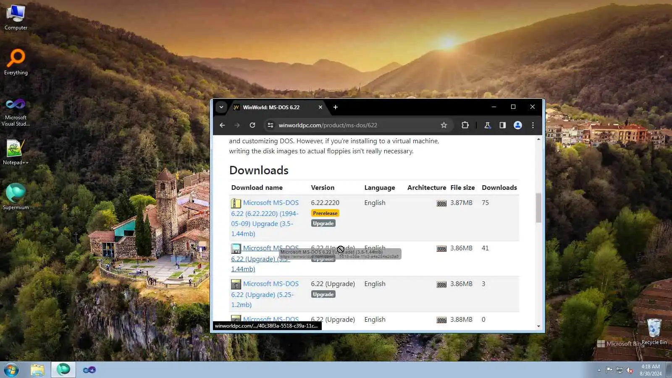Open the browser profile avatar menu
The image size is (672, 378).
[518, 125]
